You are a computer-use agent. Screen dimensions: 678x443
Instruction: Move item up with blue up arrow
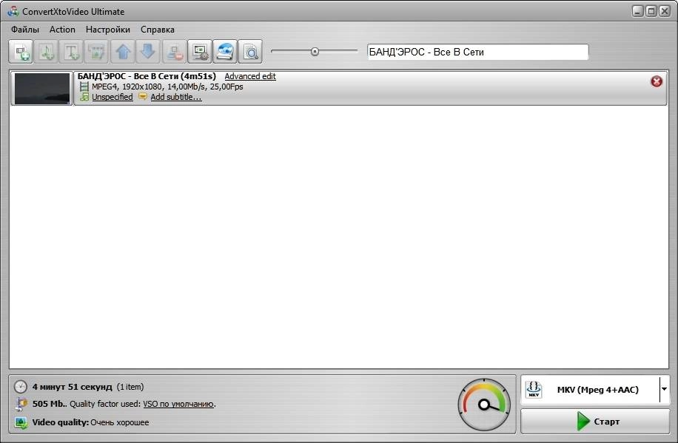[x=123, y=52]
